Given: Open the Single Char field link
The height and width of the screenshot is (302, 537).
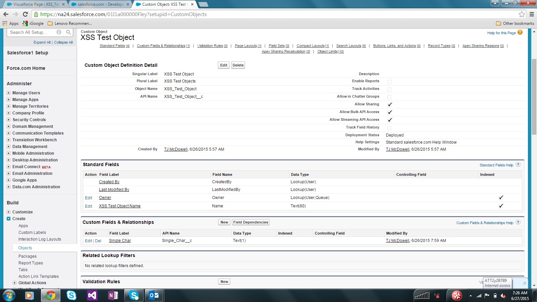Looking at the screenshot, I should pyautogui.click(x=120, y=241).
